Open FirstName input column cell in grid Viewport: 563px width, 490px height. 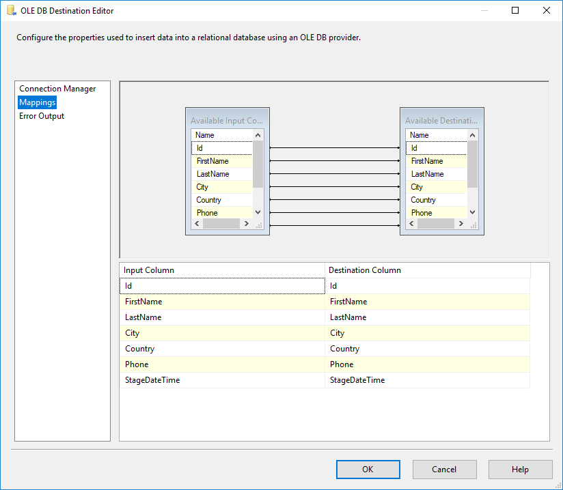[x=222, y=302]
